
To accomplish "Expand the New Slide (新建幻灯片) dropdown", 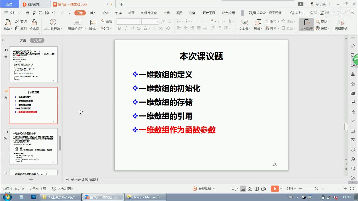I will (77, 29).
